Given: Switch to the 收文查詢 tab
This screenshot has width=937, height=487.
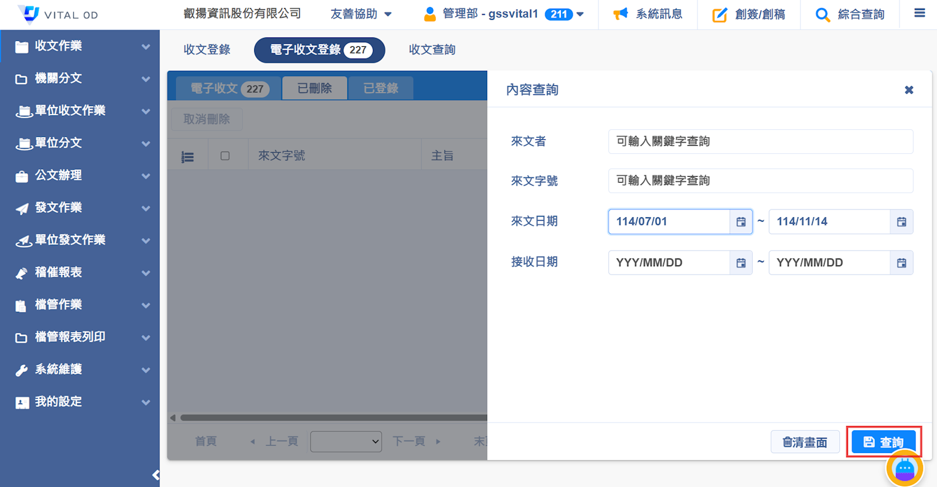Looking at the screenshot, I should click(x=432, y=50).
